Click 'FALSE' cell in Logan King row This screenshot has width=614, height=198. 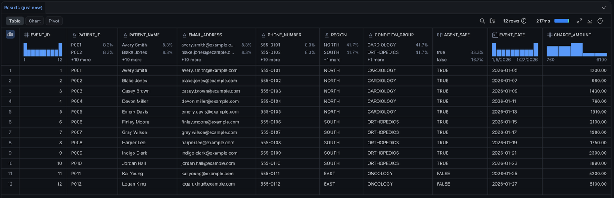click(x=460, y=184)
